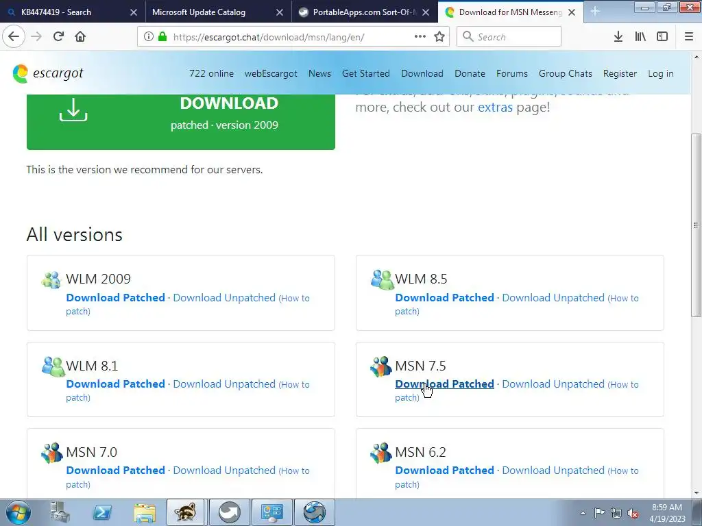The width and height of the screenshot is (702, 526).
Task: Bookmark this page with the star
Action: [x=439, y=37]
